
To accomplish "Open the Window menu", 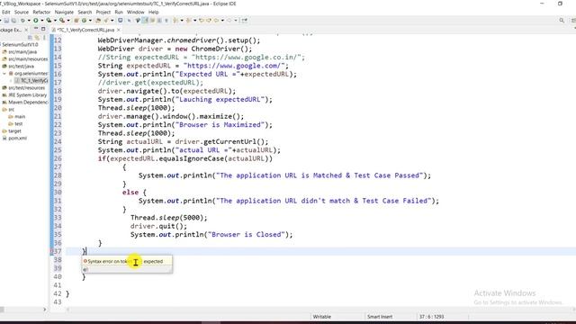I will point(136,12).
